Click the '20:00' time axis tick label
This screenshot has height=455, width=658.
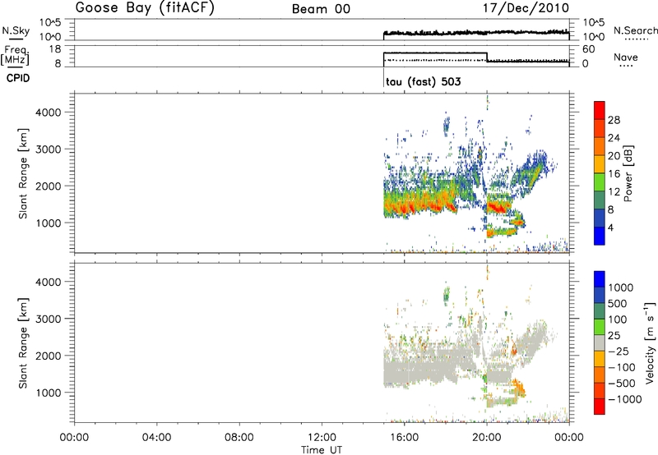pyautogui.click(x=487, y=438)
